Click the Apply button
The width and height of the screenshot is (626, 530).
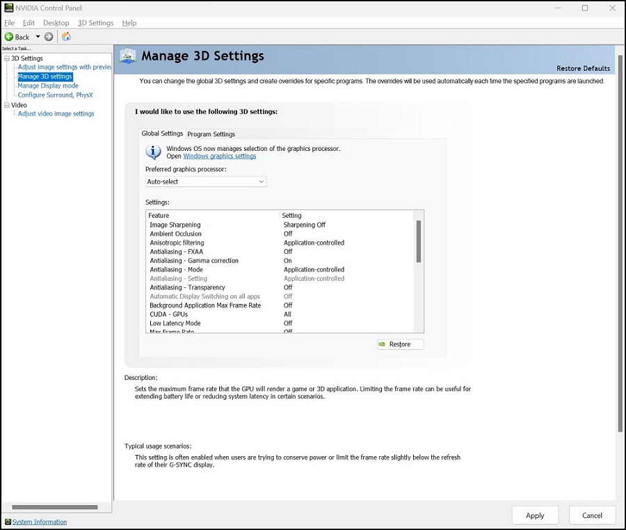coord(535,515)
